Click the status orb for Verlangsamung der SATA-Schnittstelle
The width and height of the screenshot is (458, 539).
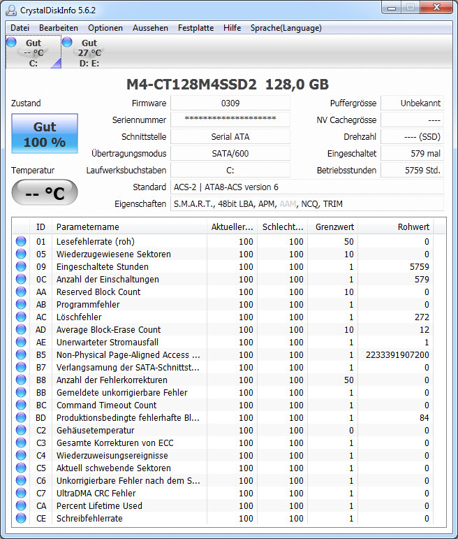click(21, 367)
